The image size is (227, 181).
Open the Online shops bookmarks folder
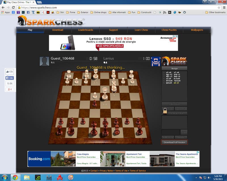98,12
